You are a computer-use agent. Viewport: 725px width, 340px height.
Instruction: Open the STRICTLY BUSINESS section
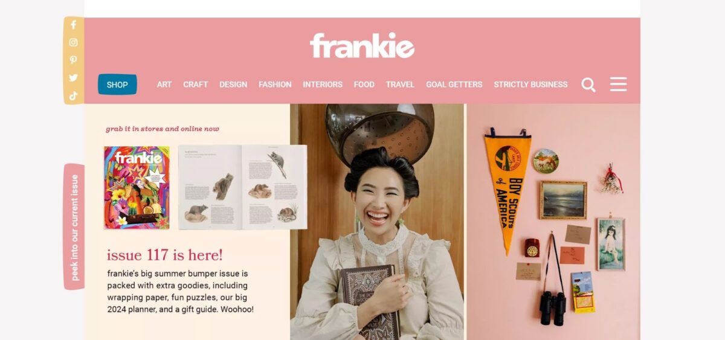[x=530, y=85]
